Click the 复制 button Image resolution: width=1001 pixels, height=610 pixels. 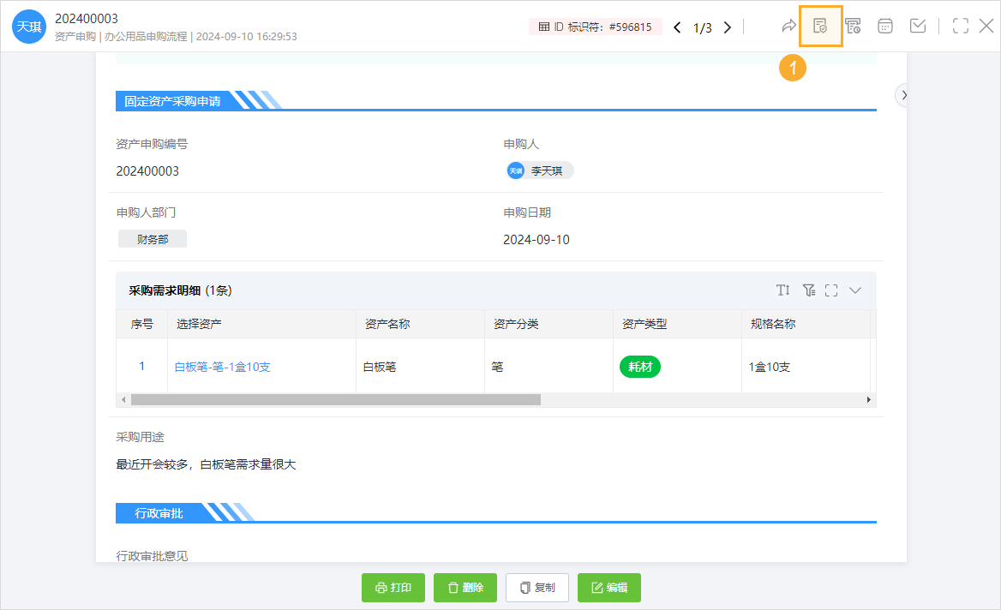point(537,588)
